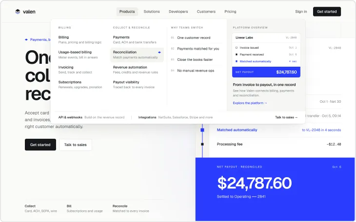Screen dimensions: 356x222
Task: Click the Payment received square marker
Action: (237, 55)
